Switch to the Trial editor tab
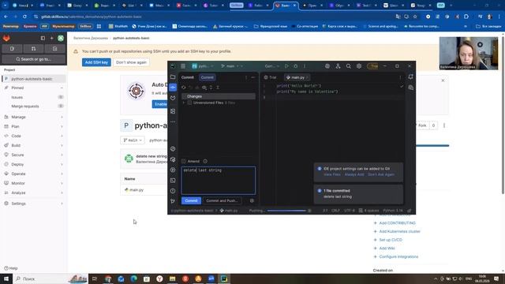Viewport: 505px width, 284px height. [x=270, y=77]
